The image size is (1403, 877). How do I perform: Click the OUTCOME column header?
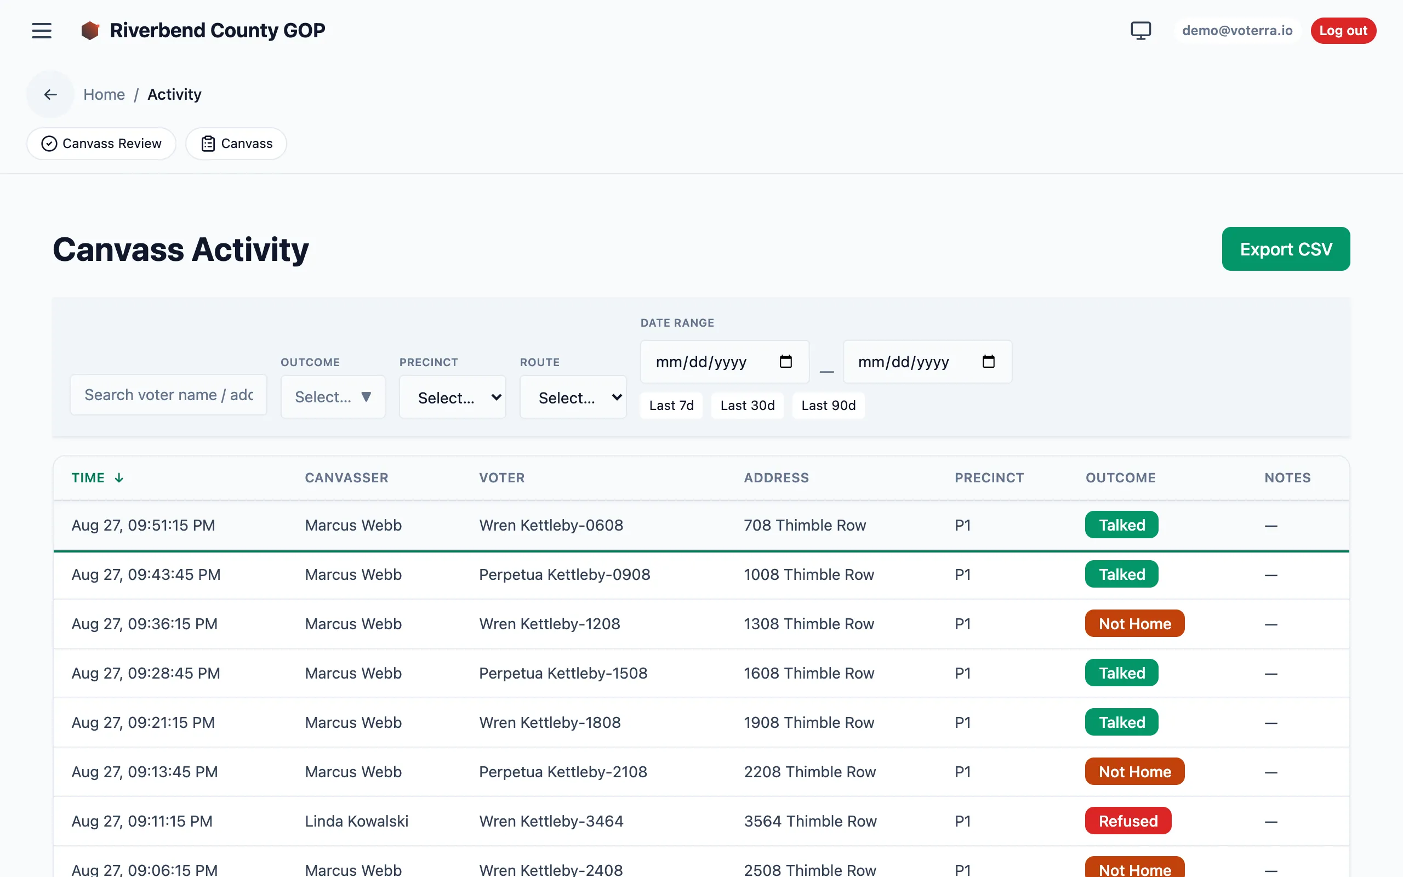[1121, 478]
